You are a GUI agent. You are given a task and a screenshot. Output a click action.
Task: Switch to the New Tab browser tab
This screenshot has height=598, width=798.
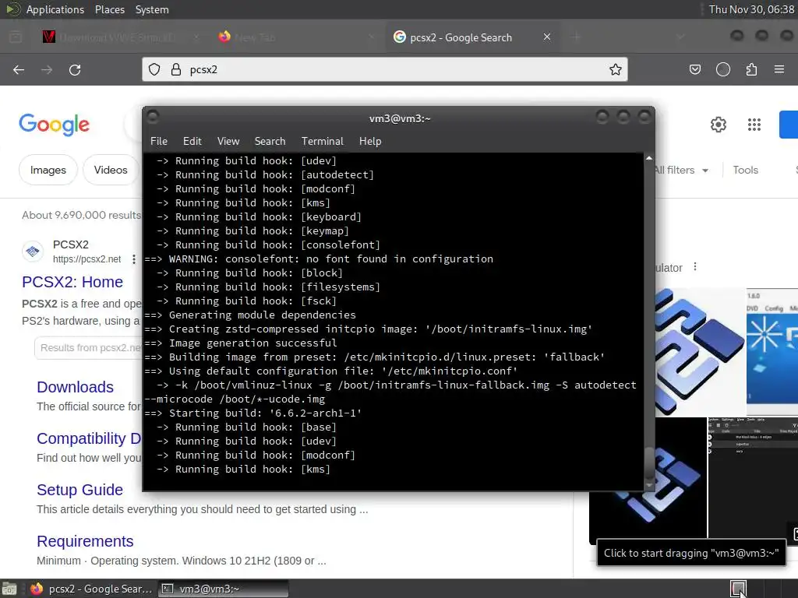click(298, 37)
